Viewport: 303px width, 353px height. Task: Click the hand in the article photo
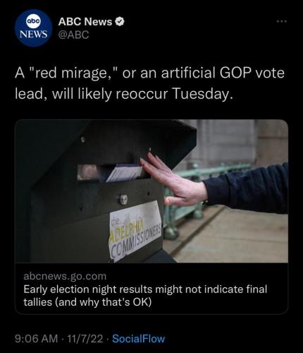tap(174, 179)
